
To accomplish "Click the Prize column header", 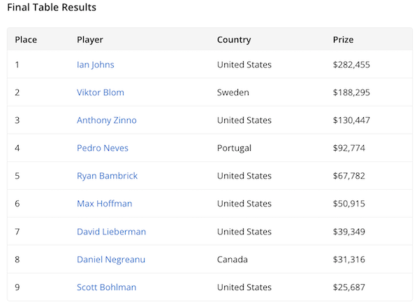I will pos(344,40).
